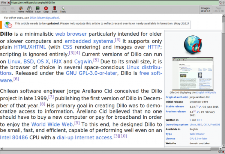Clear the URL with red X button
225x154 pixels.
click(9, 3)
